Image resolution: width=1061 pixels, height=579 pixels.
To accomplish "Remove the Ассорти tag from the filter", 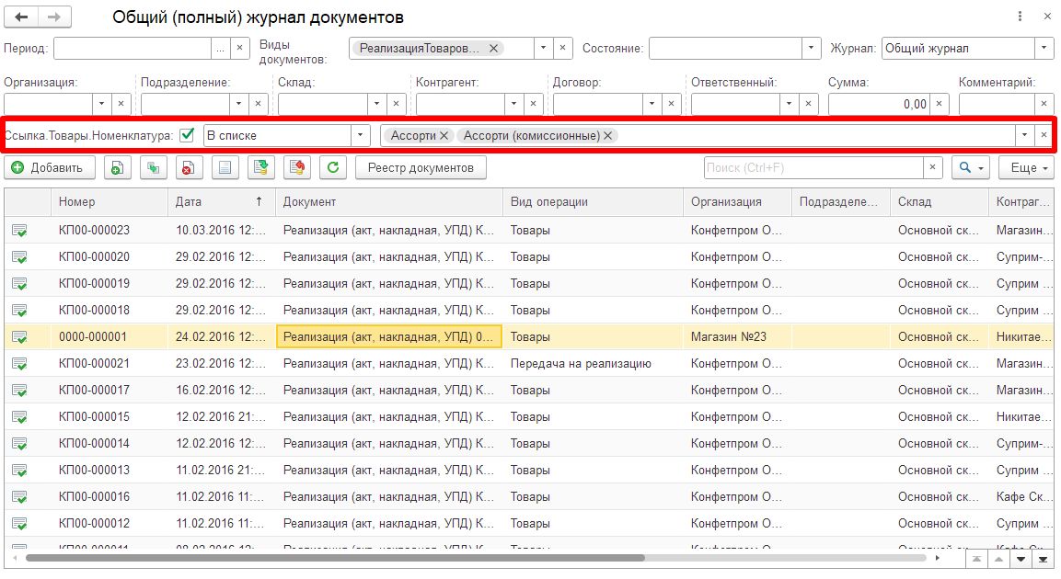I will click(444, 136).
